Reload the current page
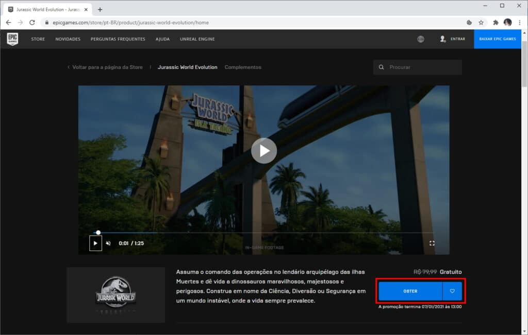528x335 pixels. pos(32,23)
